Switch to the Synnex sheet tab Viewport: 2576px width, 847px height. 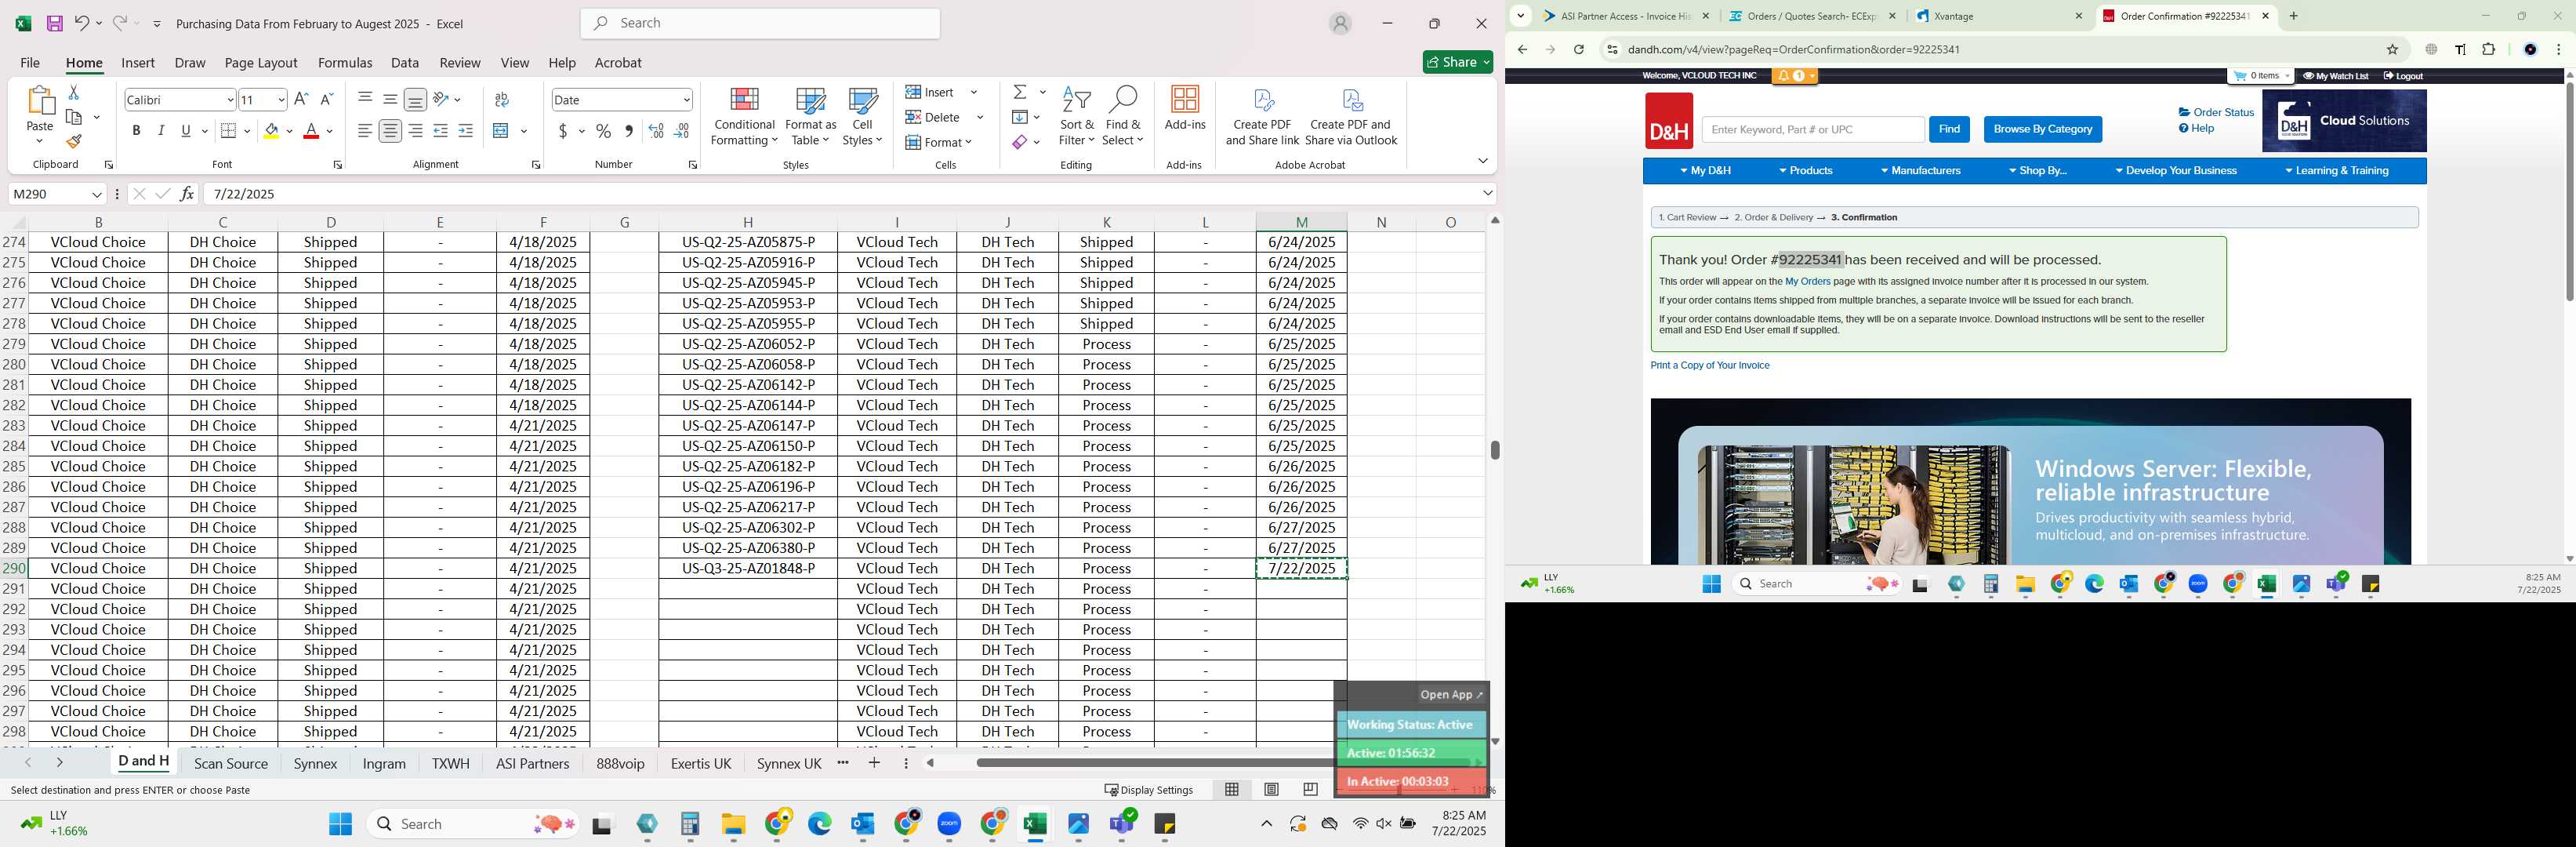click(x=315, y=763)
